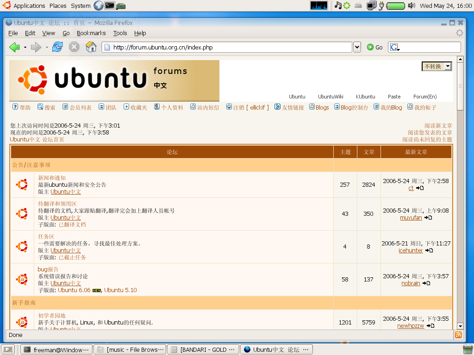Open the music player tray icon
This screenshot has height=355, width=474.
338,6
